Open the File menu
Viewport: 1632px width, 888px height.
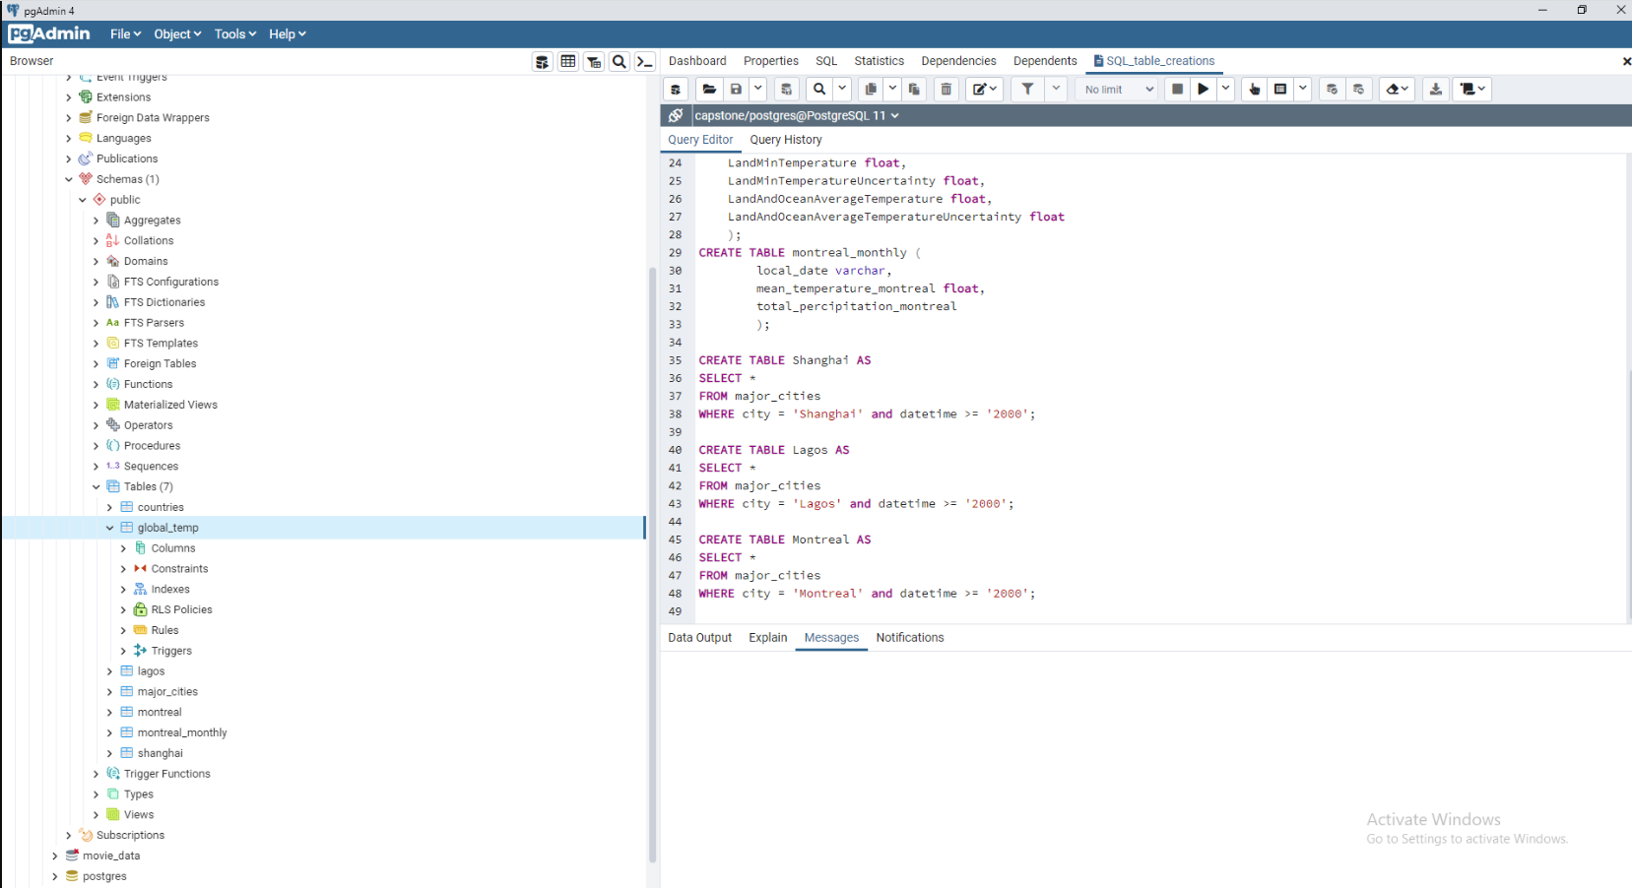(x=125, y=34)
